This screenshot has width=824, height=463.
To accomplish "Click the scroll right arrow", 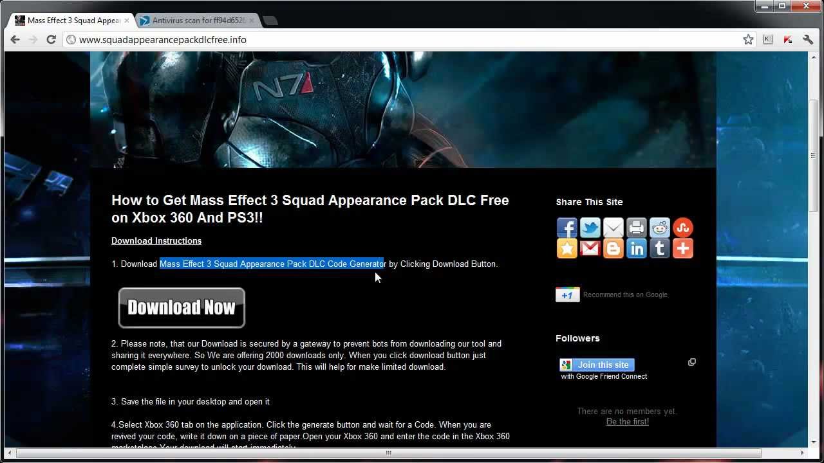I will [x=803, y=453].
